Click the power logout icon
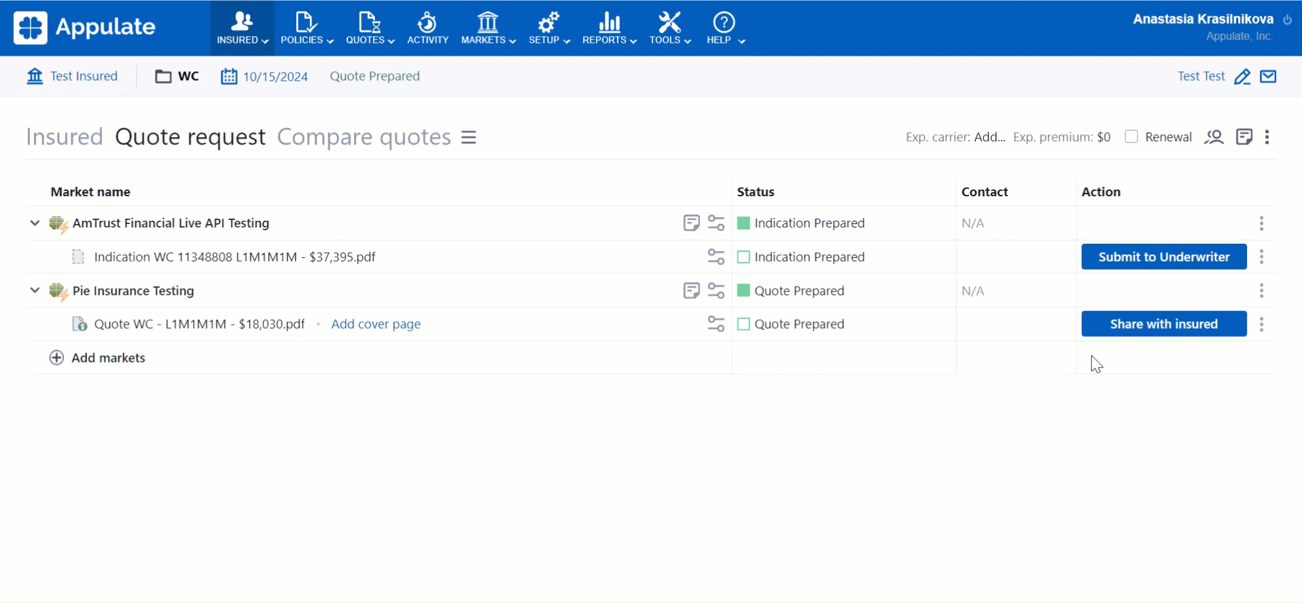The height and width of the screenshot is (603, 1302). point(1287,20)
